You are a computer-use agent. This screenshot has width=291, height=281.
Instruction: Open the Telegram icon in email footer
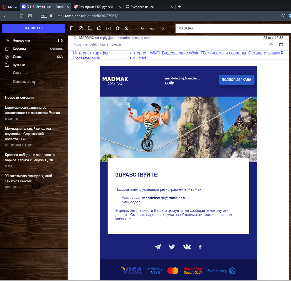(158, 247)
